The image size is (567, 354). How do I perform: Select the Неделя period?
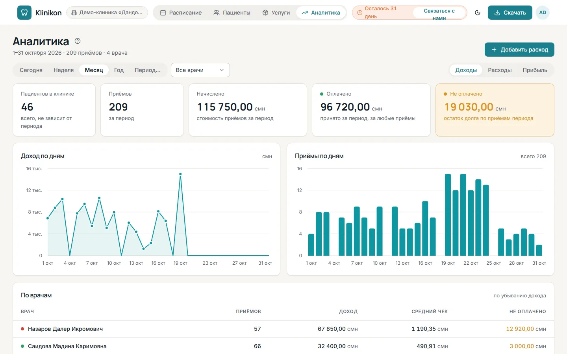pyautogui.click(x=64, y=70)
